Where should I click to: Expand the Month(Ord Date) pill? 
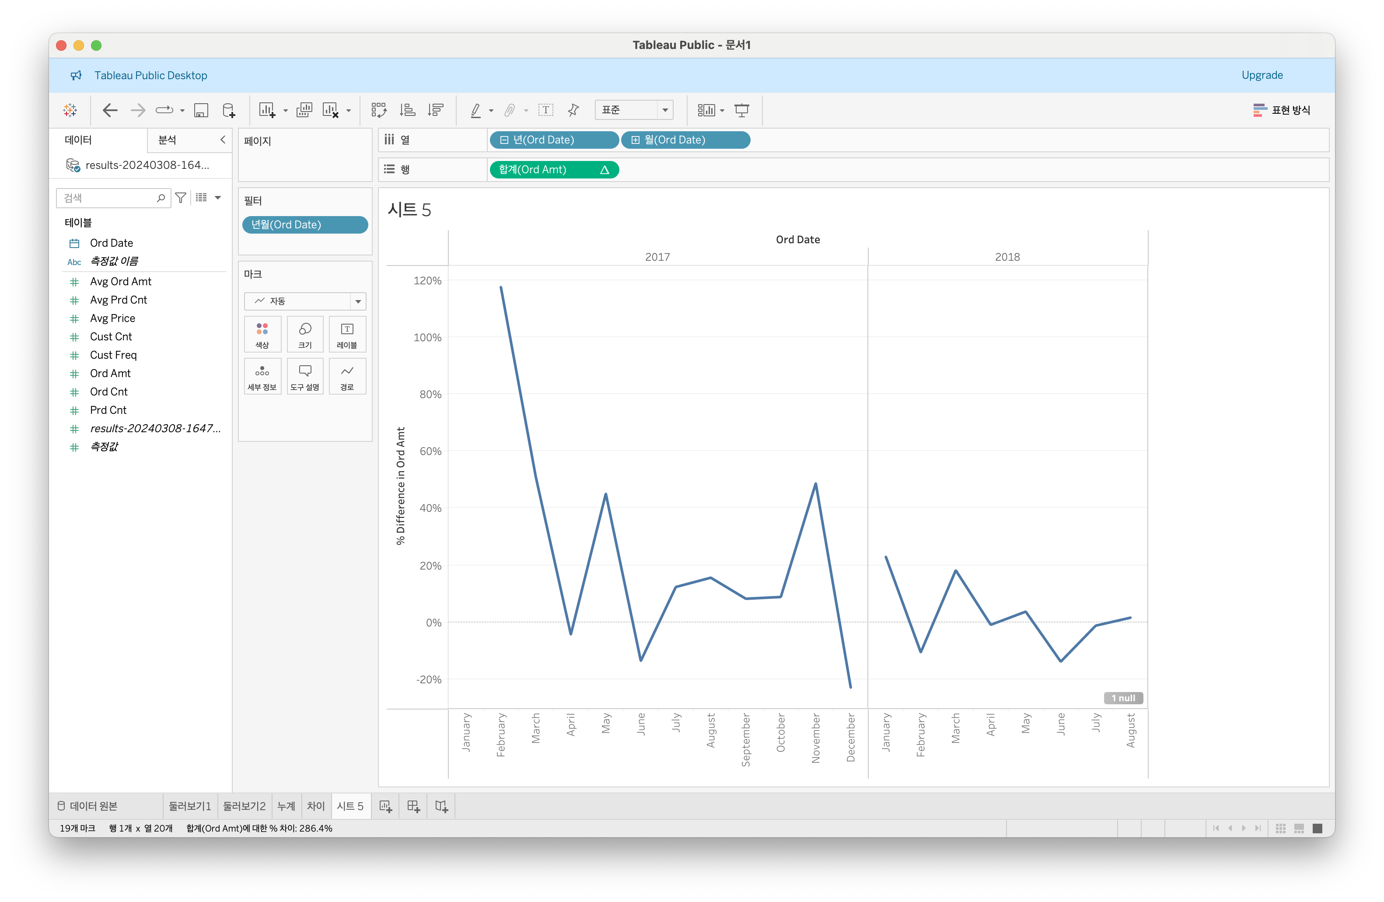tap(636, 140)
